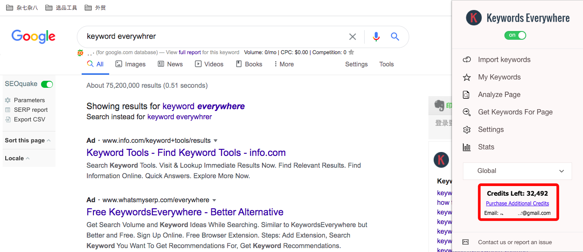
Task: Click the Stats bar chart icon
Action: (x=467, y=147)
